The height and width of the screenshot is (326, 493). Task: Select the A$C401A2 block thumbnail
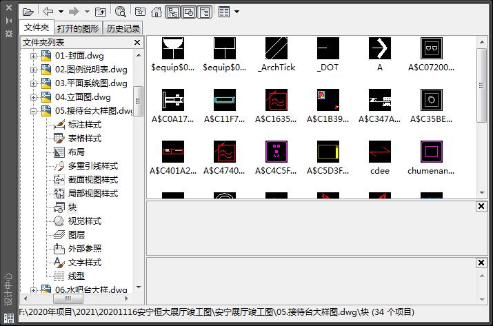click(x=173, y=152)
